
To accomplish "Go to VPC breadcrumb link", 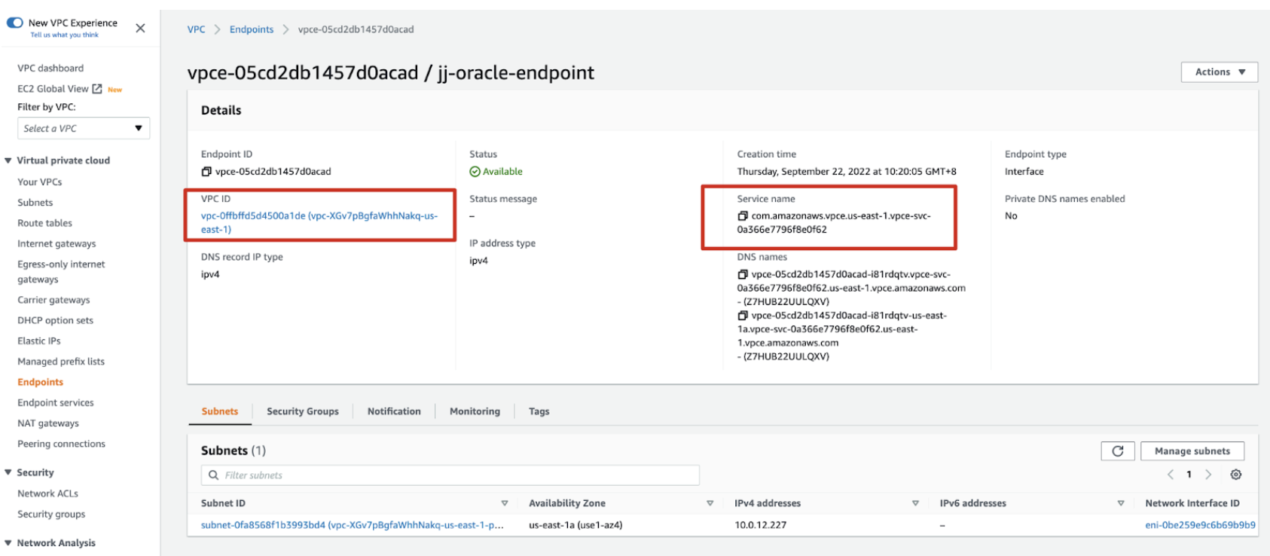I will pyautogui.click(x=196, y=29).
